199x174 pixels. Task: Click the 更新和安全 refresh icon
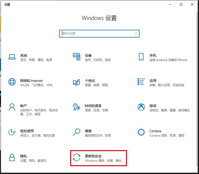pos(76,157)
